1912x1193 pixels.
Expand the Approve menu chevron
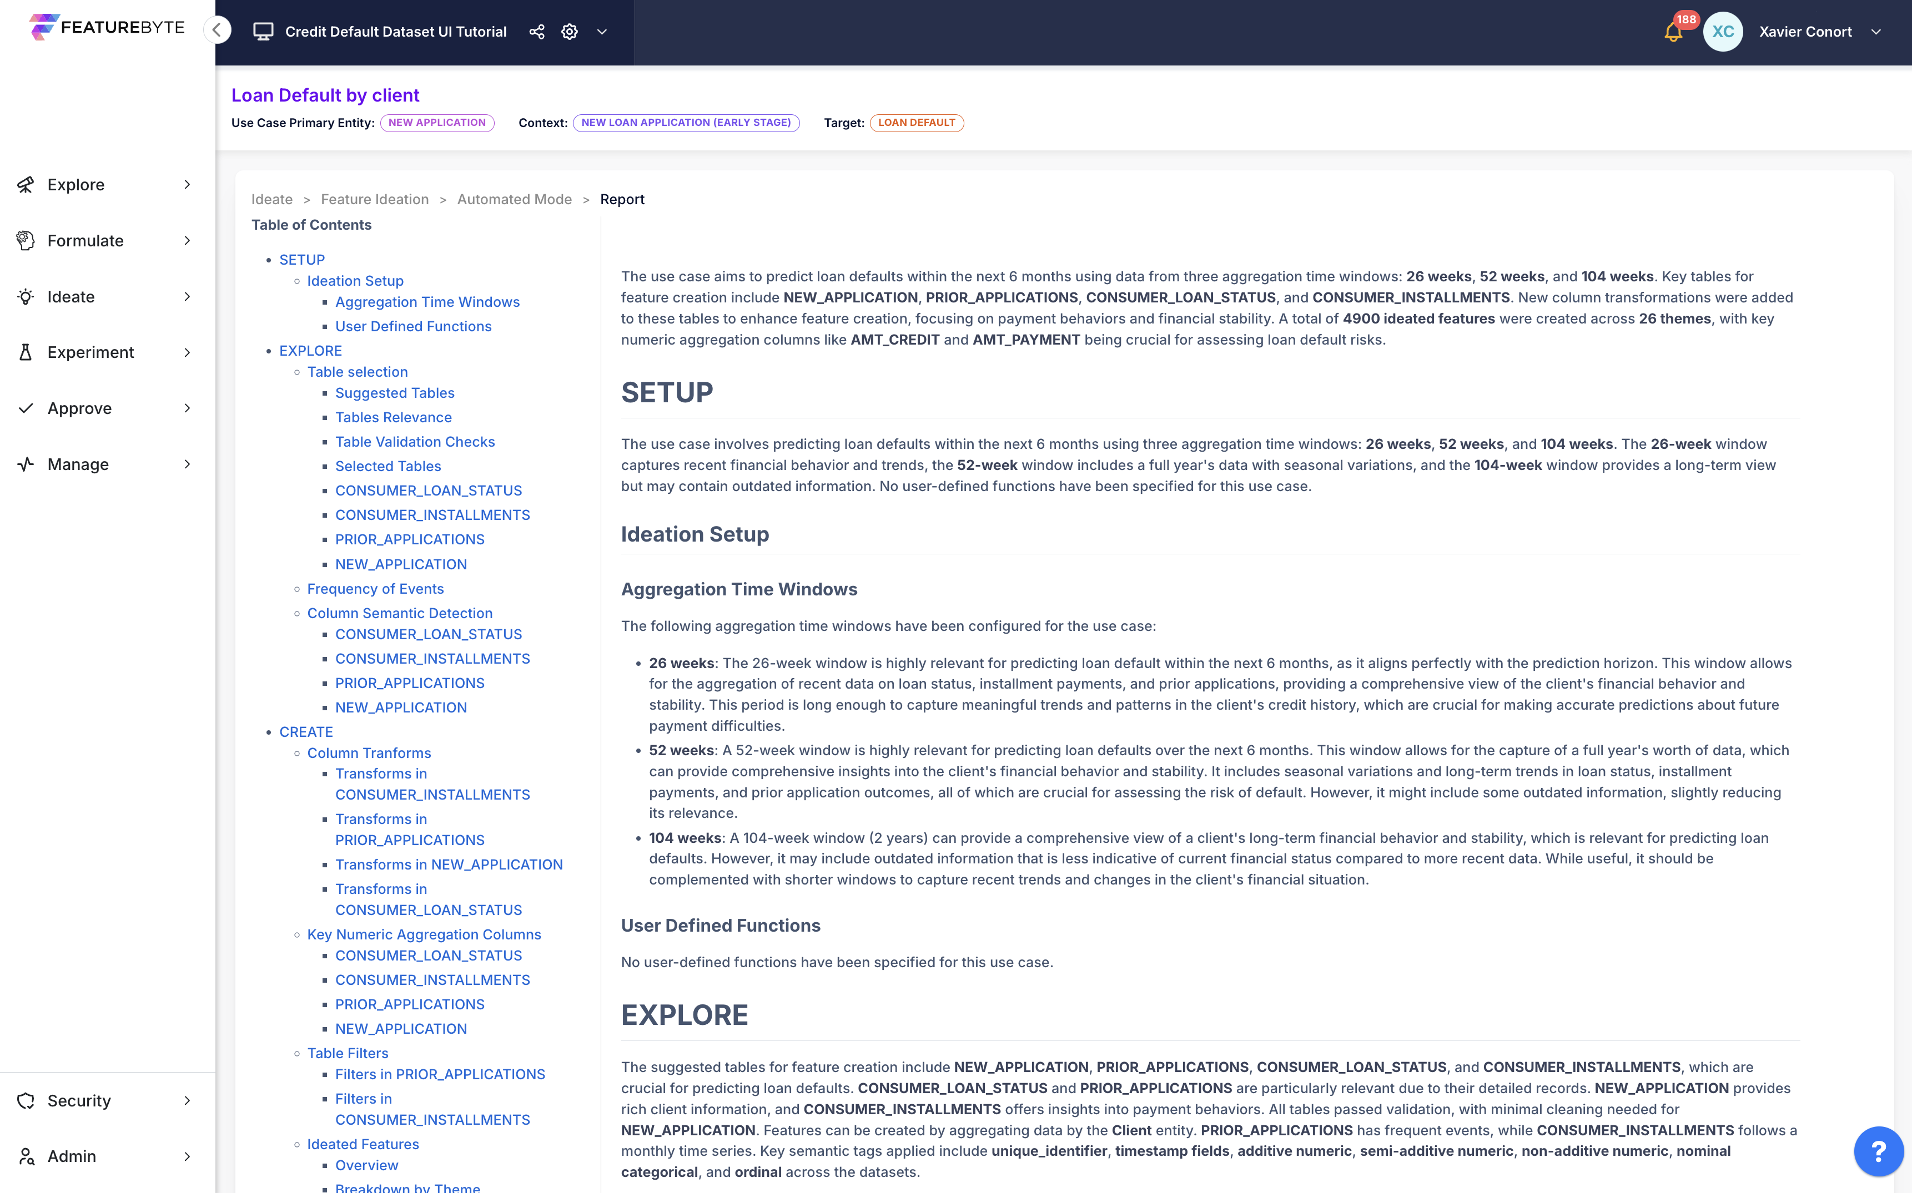point(187,408)
